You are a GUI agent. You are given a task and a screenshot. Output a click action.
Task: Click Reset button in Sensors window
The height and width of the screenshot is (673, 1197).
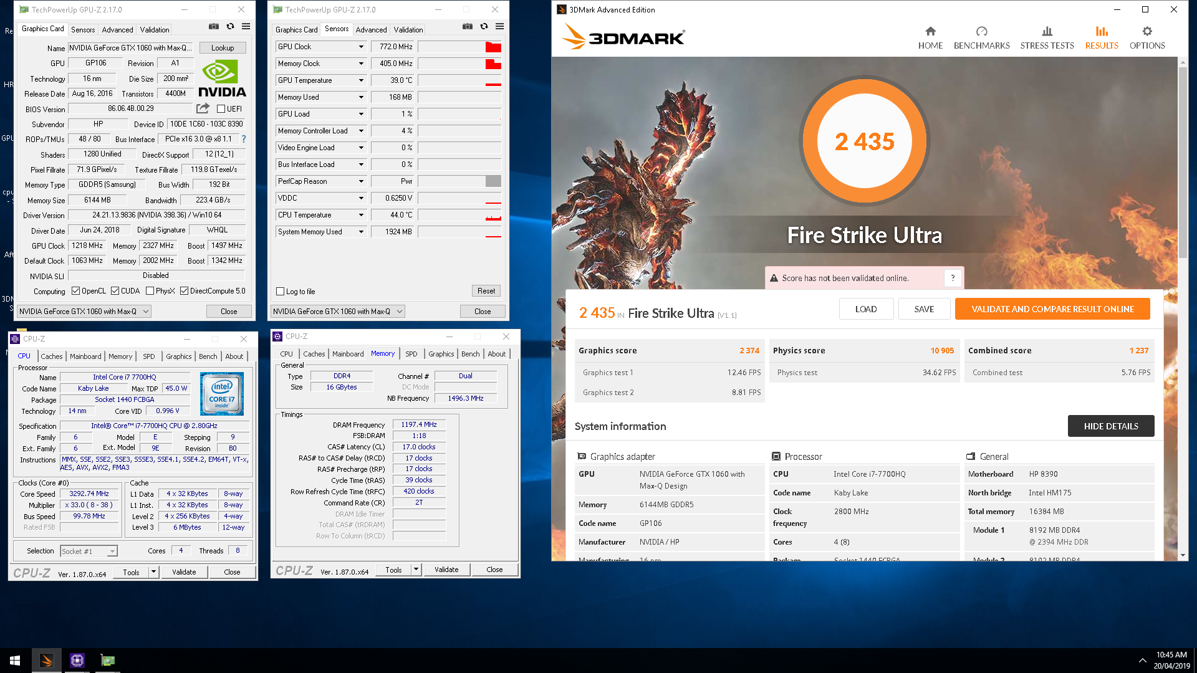(486, 291)
